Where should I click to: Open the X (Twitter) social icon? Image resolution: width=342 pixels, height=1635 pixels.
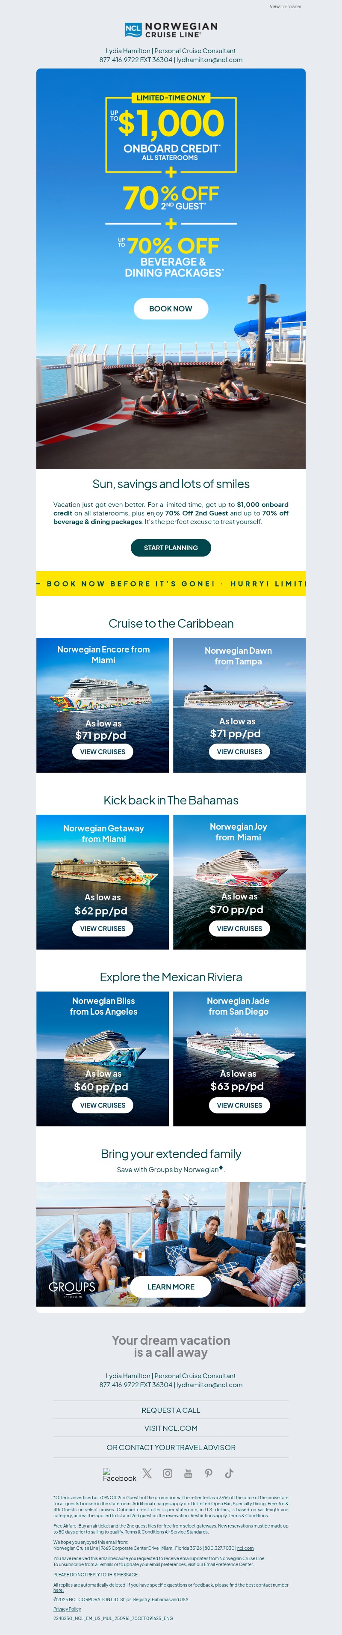[x=147, y=1473]
